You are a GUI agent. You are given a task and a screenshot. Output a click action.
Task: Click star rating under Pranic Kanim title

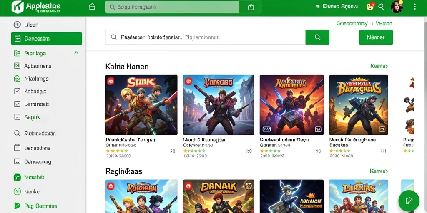pos(117,151)
